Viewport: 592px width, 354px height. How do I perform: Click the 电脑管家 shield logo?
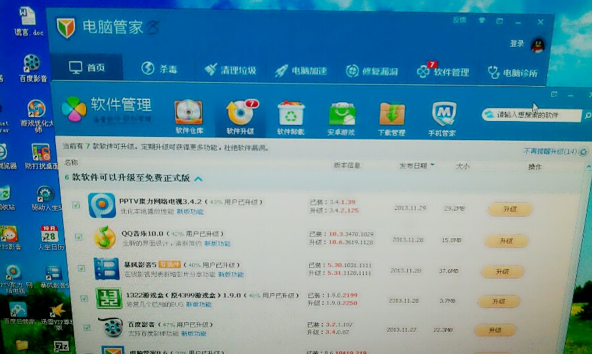(66, 28)
